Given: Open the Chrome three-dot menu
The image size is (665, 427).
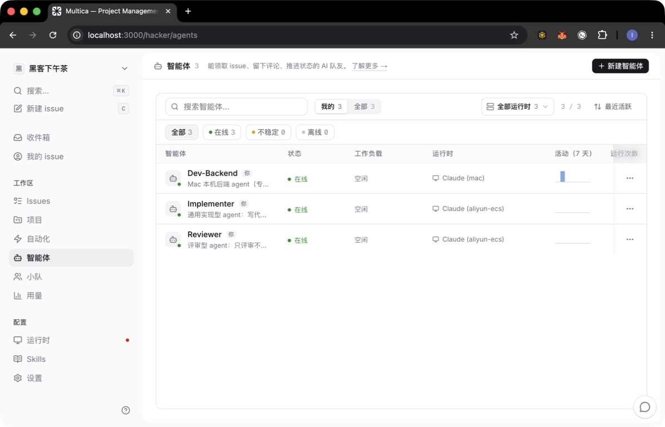Looking at the screenshot, I should (x=652, y=35).
